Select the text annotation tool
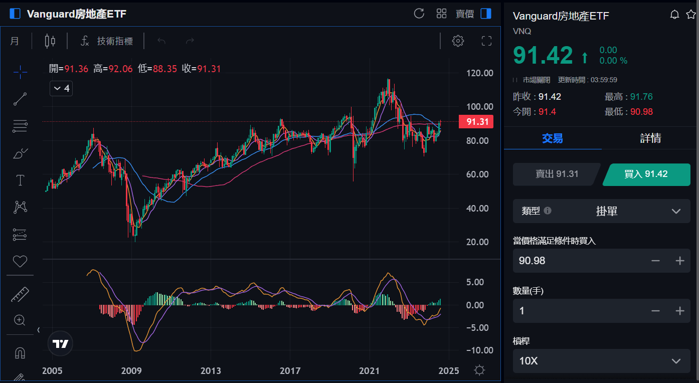Viewport: 699px width, 383px height. (x=20, y=180)
